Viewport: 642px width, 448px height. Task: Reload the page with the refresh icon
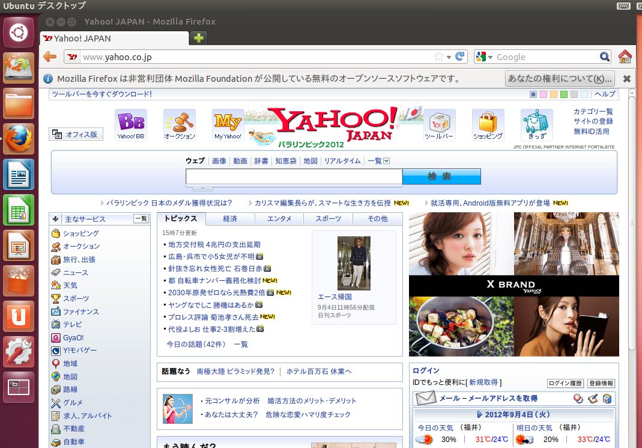pos(461,57)
